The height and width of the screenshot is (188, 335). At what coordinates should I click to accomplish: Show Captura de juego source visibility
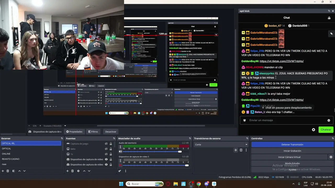pos(106,144)
